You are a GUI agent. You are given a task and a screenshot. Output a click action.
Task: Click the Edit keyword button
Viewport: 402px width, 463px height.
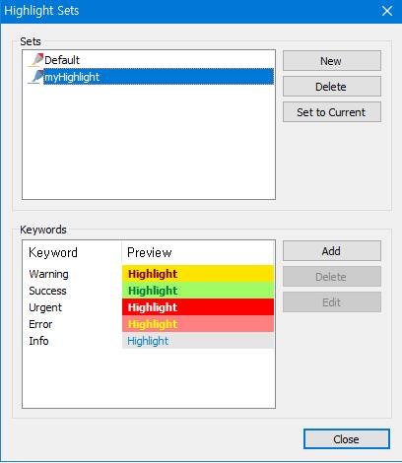click(332, 302)
